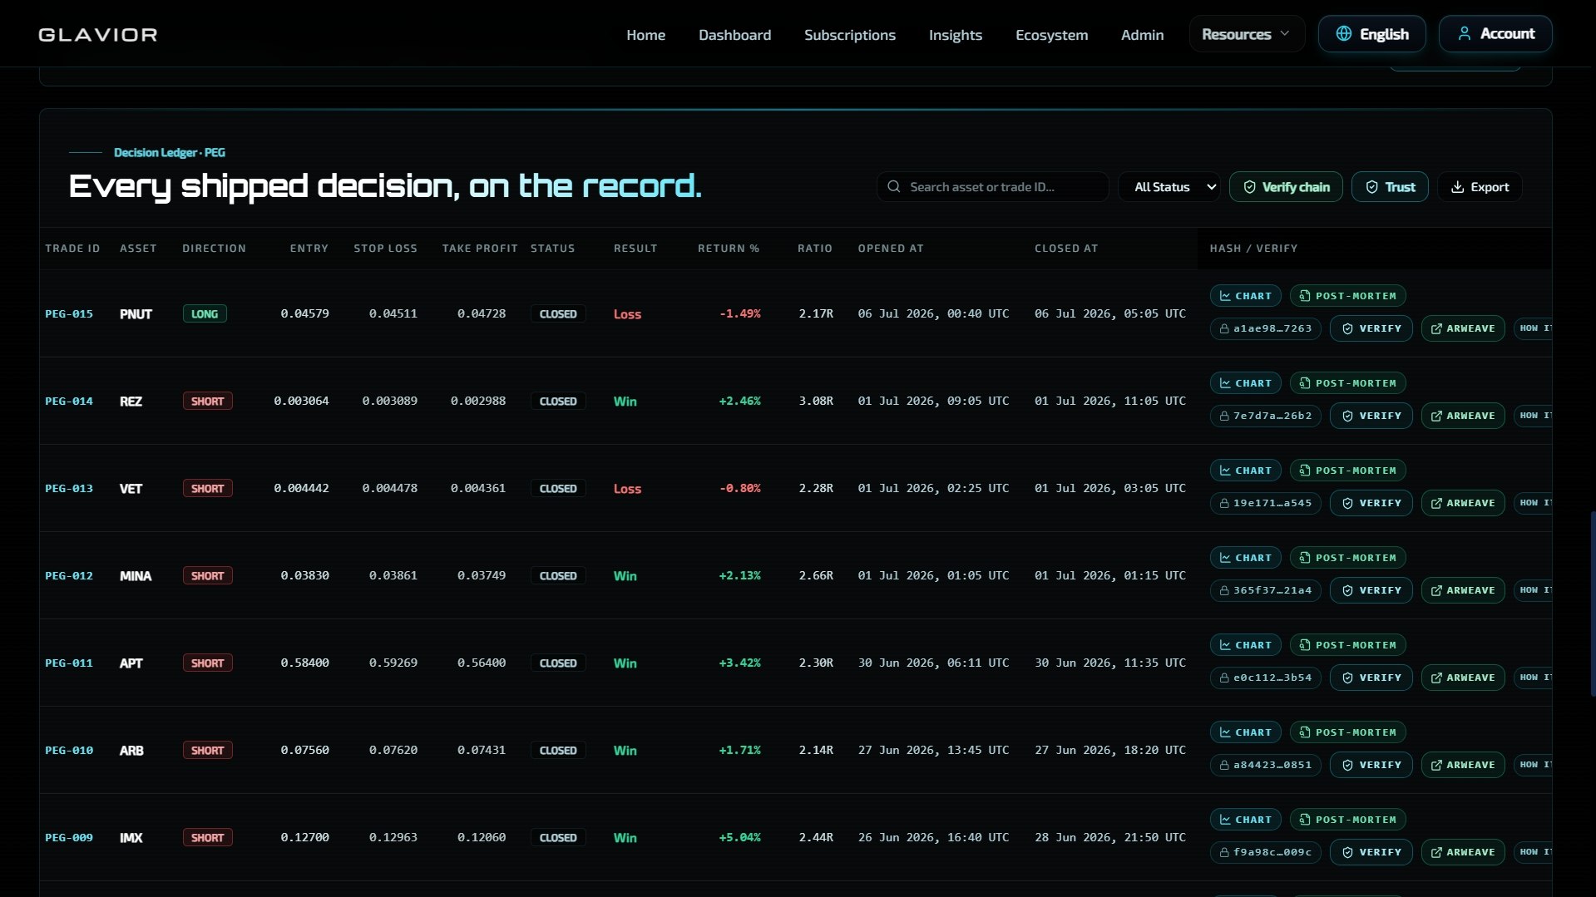Click the GLAVIOR logo
Screen dimensions: 1596x897
coord(98,35)
